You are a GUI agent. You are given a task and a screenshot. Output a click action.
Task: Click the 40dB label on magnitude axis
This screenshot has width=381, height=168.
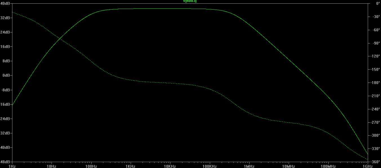pos(6,3)
